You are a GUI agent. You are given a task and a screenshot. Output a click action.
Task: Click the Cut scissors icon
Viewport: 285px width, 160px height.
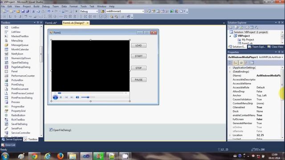(33, 11)
